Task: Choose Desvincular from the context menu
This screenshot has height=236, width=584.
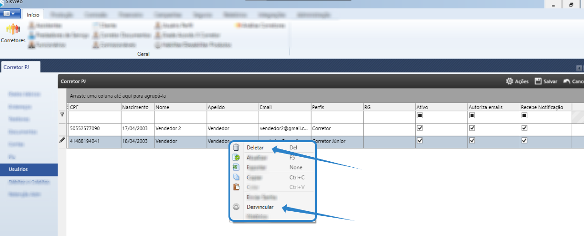Action: tap(260, 207)
